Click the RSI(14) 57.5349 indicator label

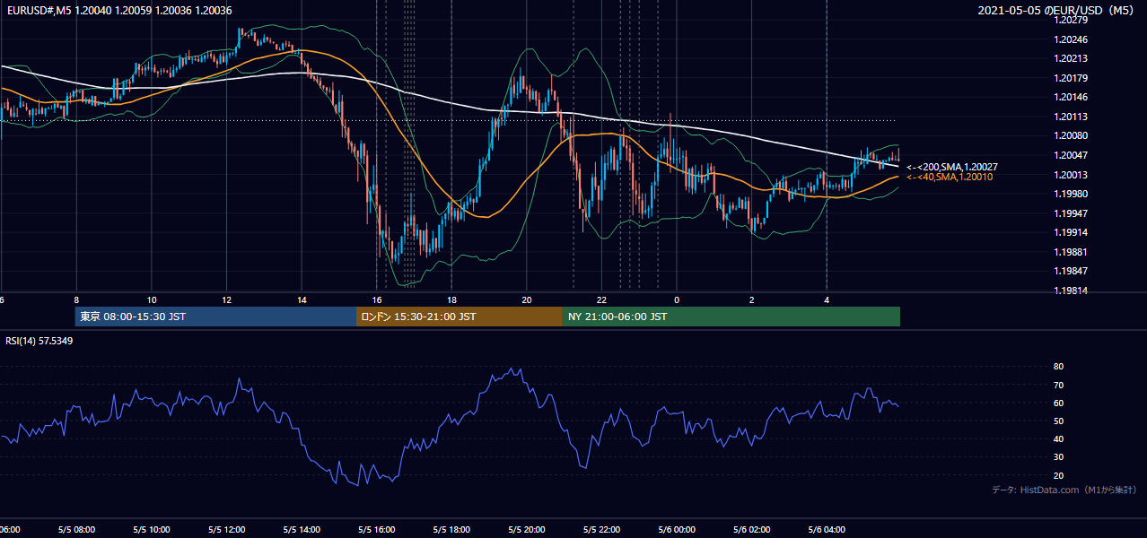[39, 341]
